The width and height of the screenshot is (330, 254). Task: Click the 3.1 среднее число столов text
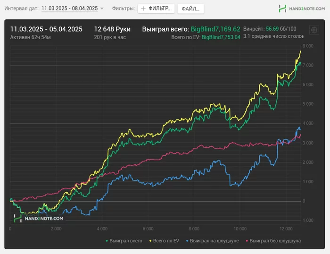(x=273, y=36)
